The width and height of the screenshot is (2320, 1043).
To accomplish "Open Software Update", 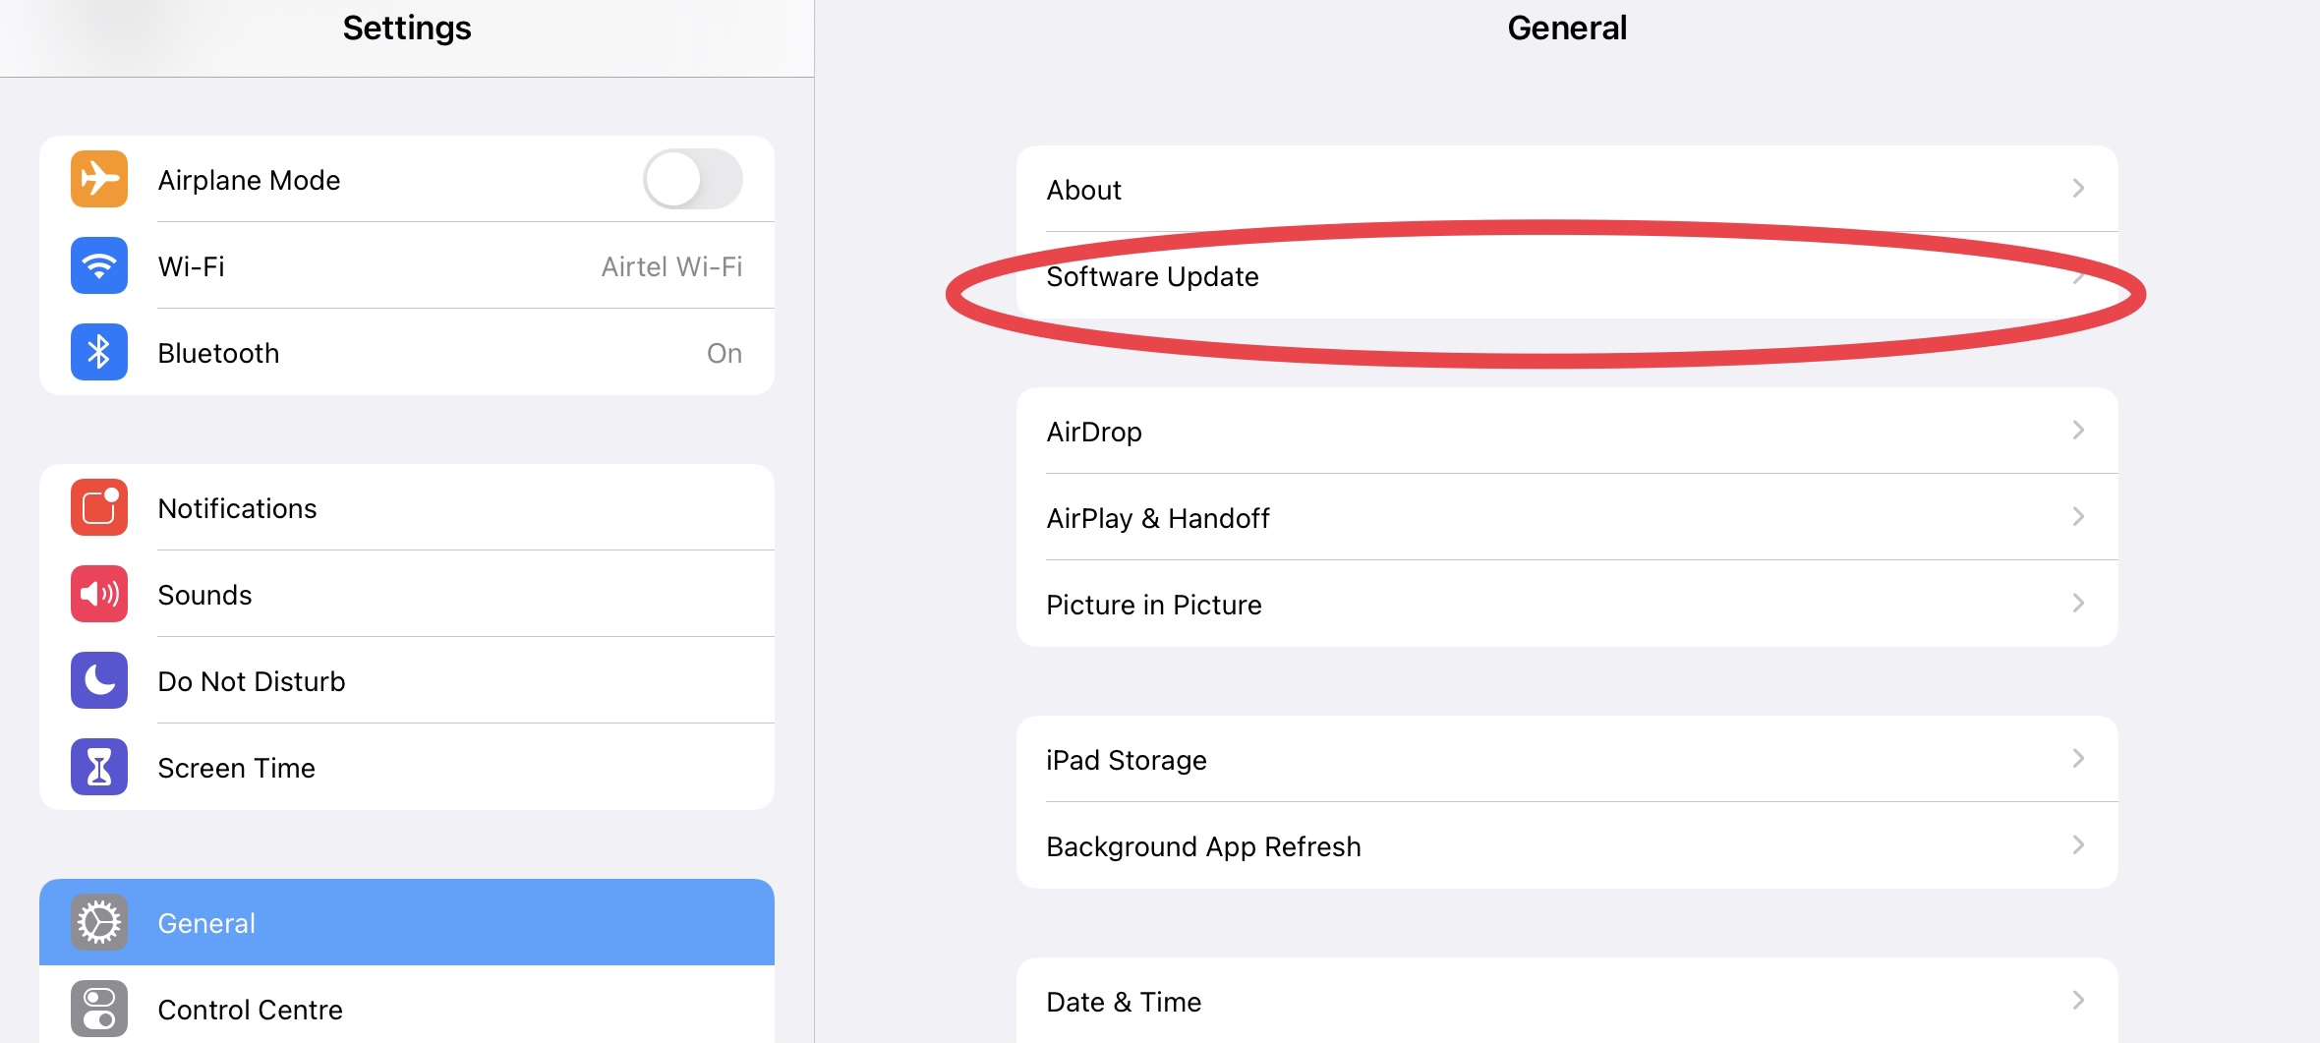I will pyautogui.click(x=1567, y=275).
